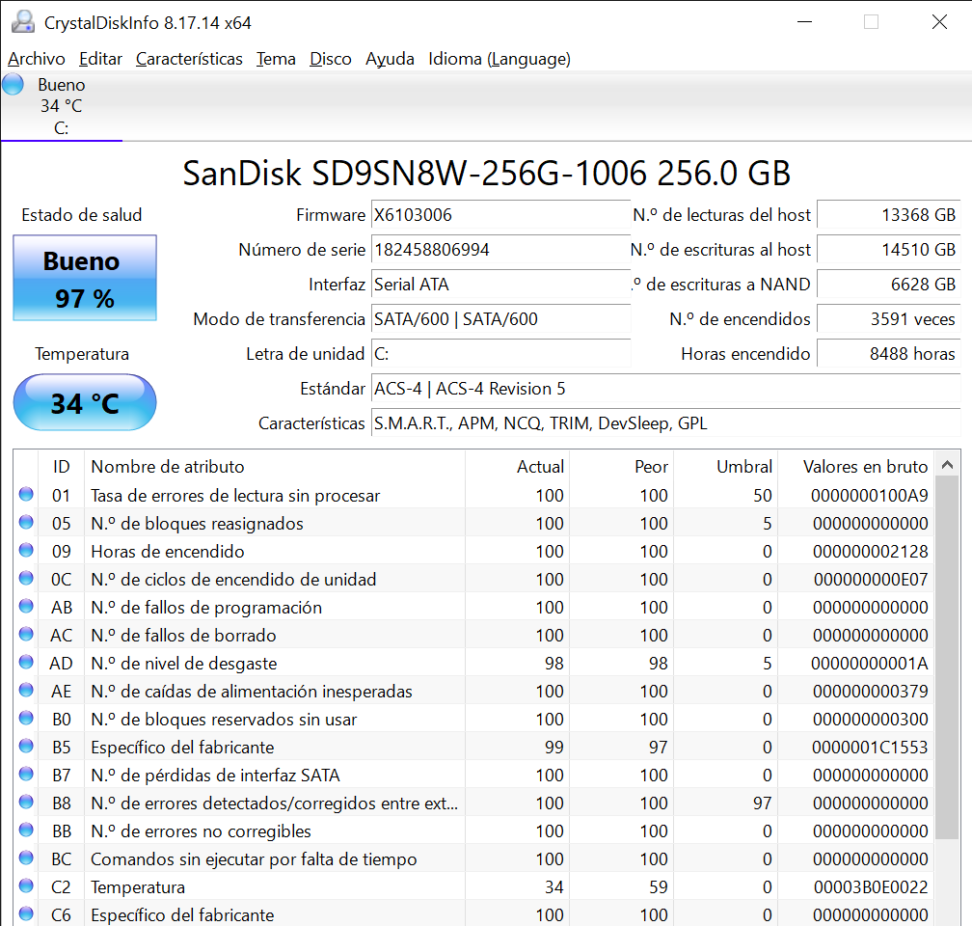The image size is (972, 926).
Task: Select row N.º de bloques reservados sin usar
Action: 473,719
